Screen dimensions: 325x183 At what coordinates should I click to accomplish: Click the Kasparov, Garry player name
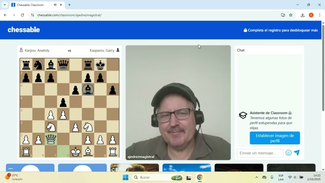102,50
